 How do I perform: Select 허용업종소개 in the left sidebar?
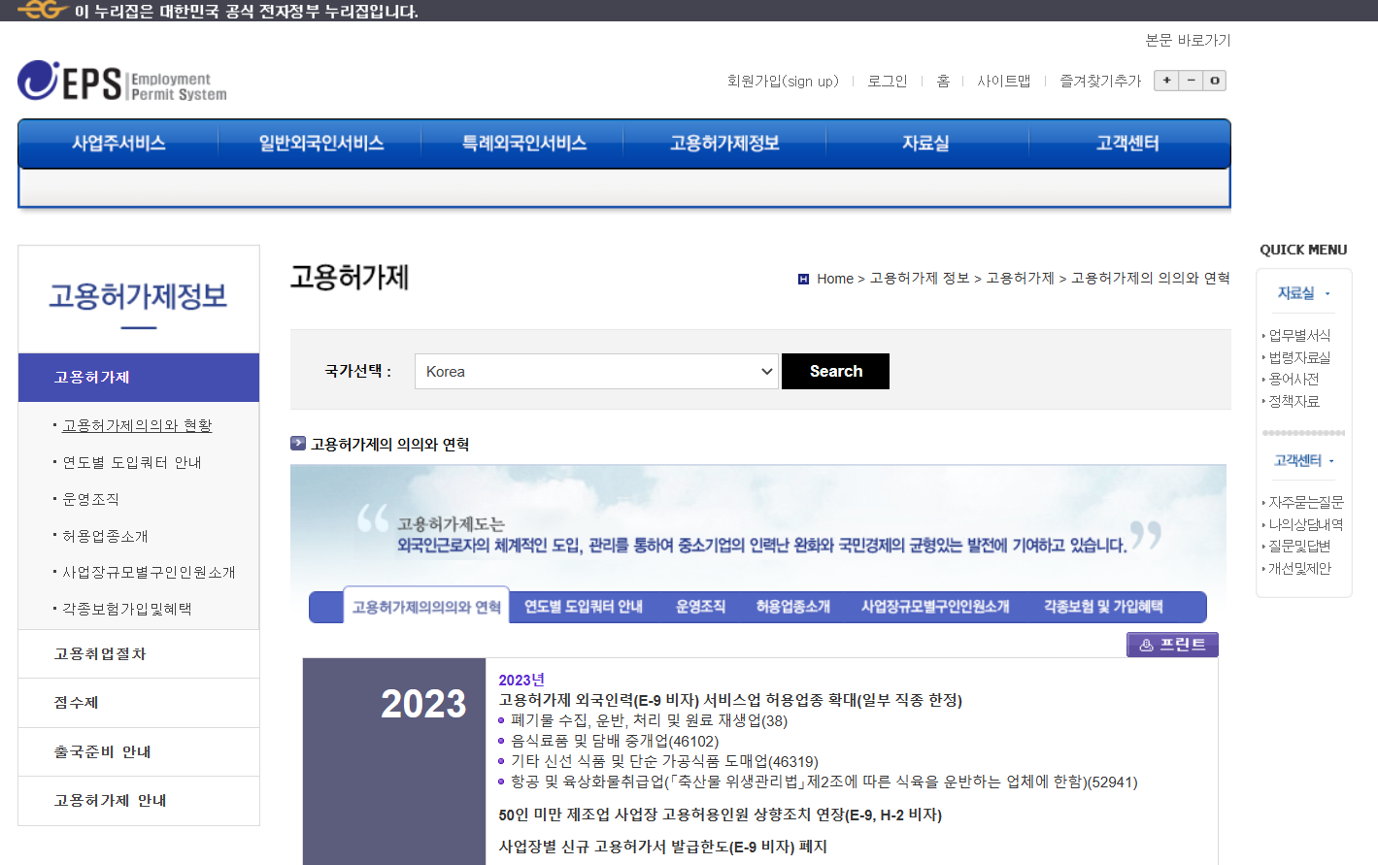point(105,535)
